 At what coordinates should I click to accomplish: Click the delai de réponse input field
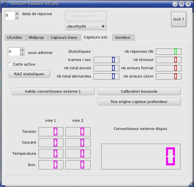point(10,15)
